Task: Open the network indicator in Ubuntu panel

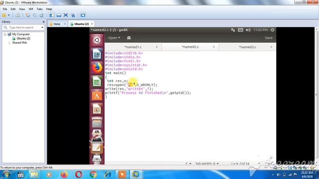Action: tap(233, 30)
